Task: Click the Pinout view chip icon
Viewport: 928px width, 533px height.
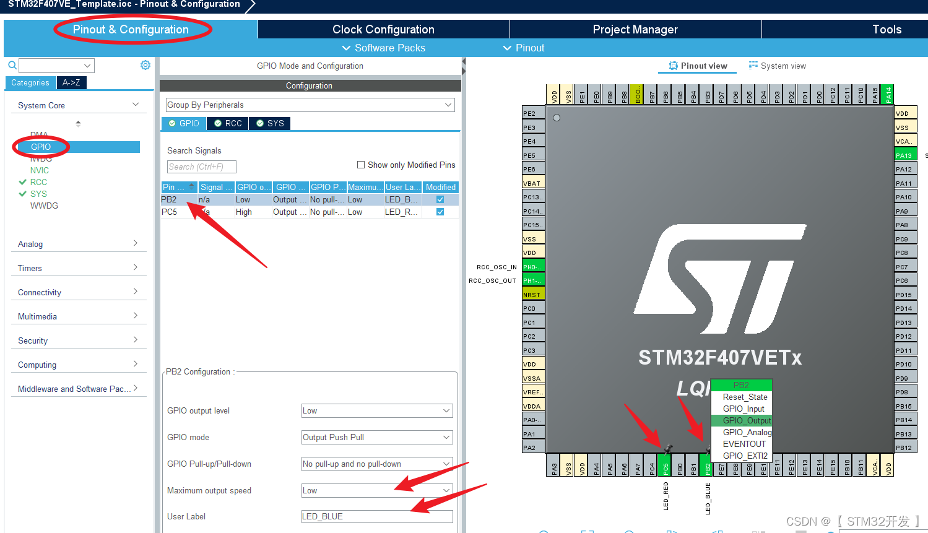Action: 674,66
